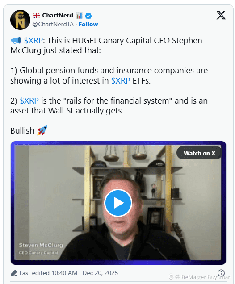The width and height of the screenshot is (235, 284).
Task: Click the first $XRP cashtag
Action: (x=34, y=40)
